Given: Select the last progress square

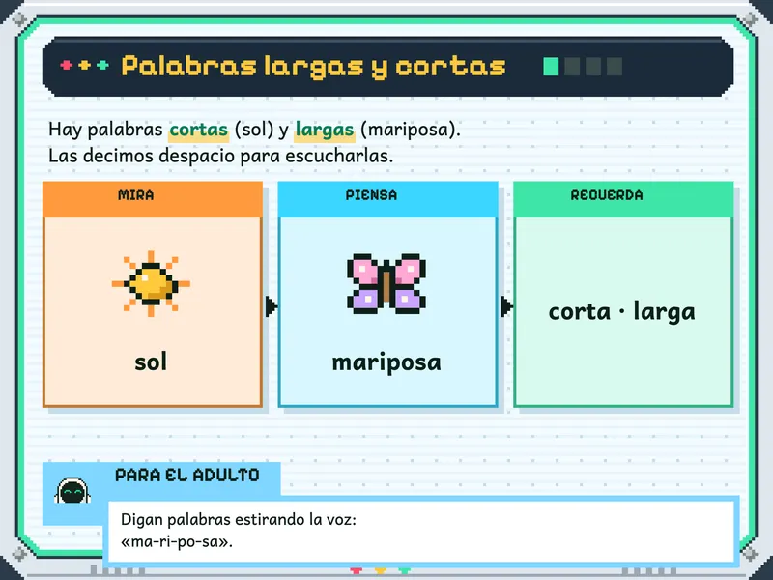Looking at the screenshot, I should point(615,66).
